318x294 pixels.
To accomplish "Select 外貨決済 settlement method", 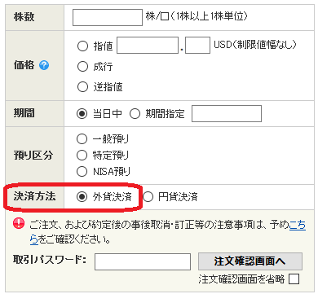I will click(x=82, y=196).
